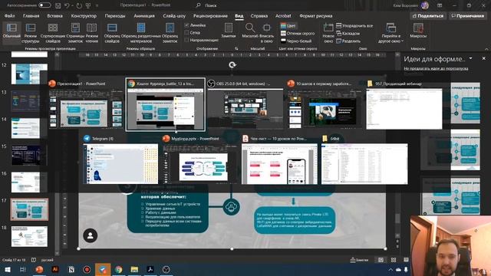
Task: Toggle the Автосохранение autosave switch
Action: [44, 5]
